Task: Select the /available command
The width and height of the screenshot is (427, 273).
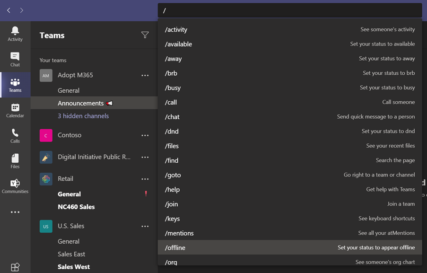Action: pos(290,44)
